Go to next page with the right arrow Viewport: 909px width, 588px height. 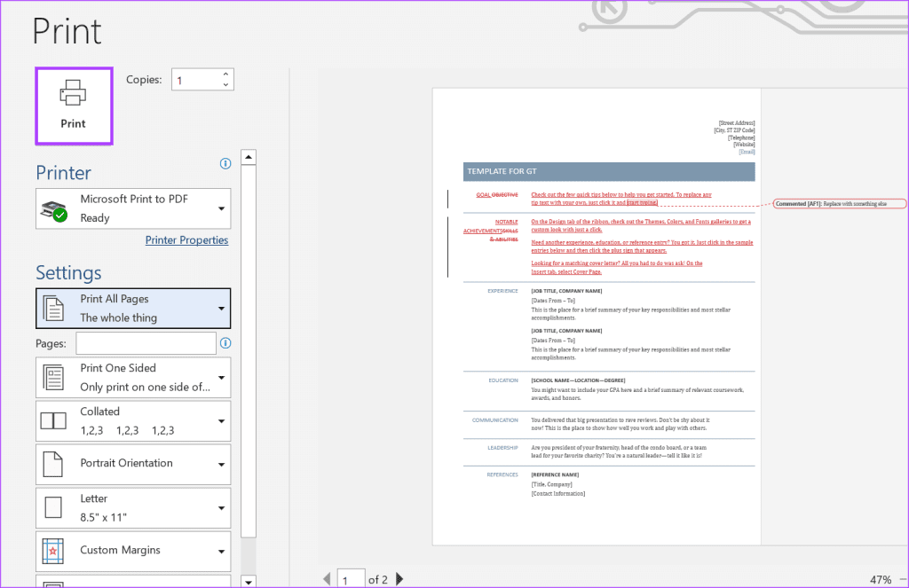point(399,579)
